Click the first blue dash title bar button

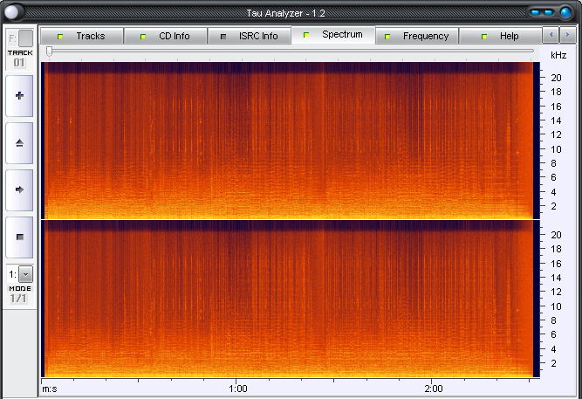click(x=535, y=12)
